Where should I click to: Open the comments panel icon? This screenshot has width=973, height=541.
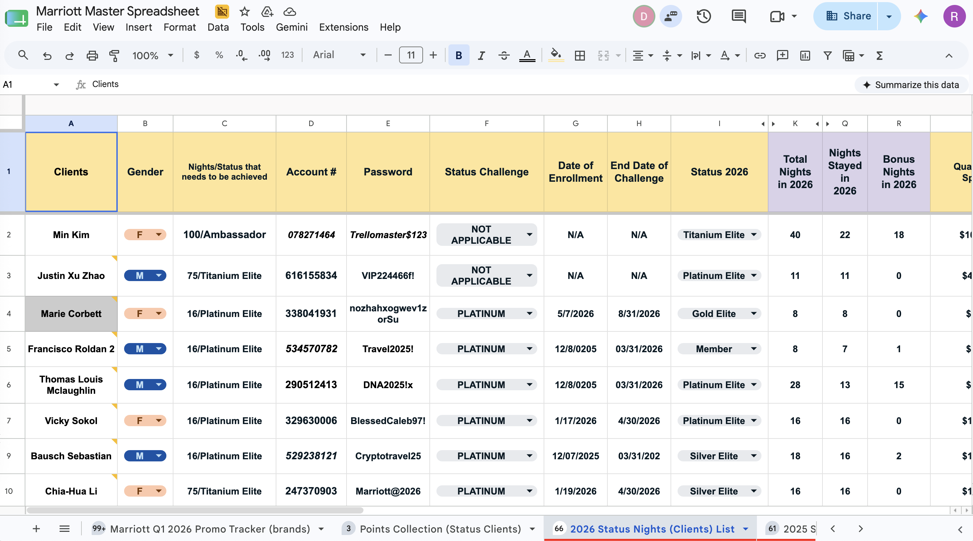[x=739, y=16]
